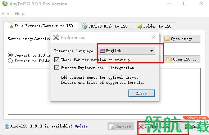209x135 pixels.
Task: Click the Interface language label
Action: point(74,51)
